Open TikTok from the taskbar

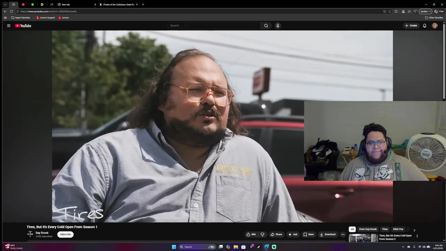coord(259,247)
